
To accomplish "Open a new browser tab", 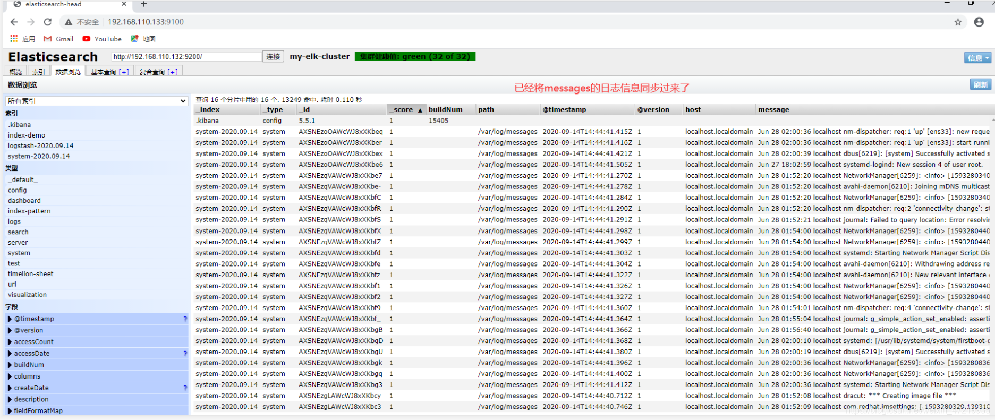I will click(144, 4).
